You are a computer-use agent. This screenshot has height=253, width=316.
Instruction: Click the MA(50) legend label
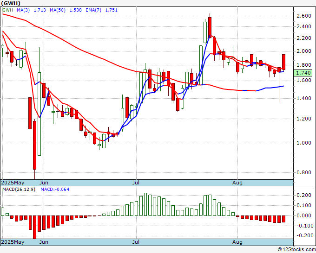[x=58, y=10]
